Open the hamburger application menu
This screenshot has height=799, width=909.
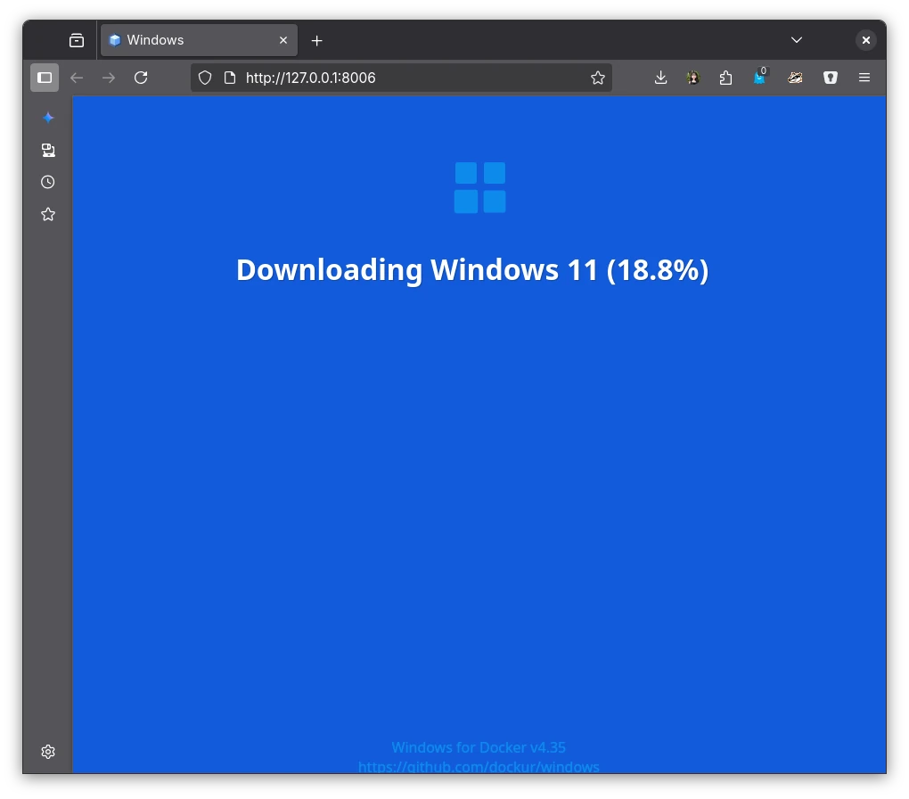[x=864, y=78]
